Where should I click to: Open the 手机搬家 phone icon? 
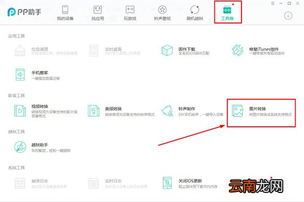[20, 75]
